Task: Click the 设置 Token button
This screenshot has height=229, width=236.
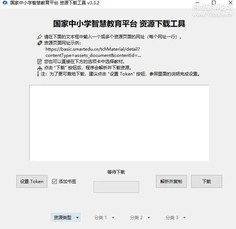Action: [x=32, y=181]
